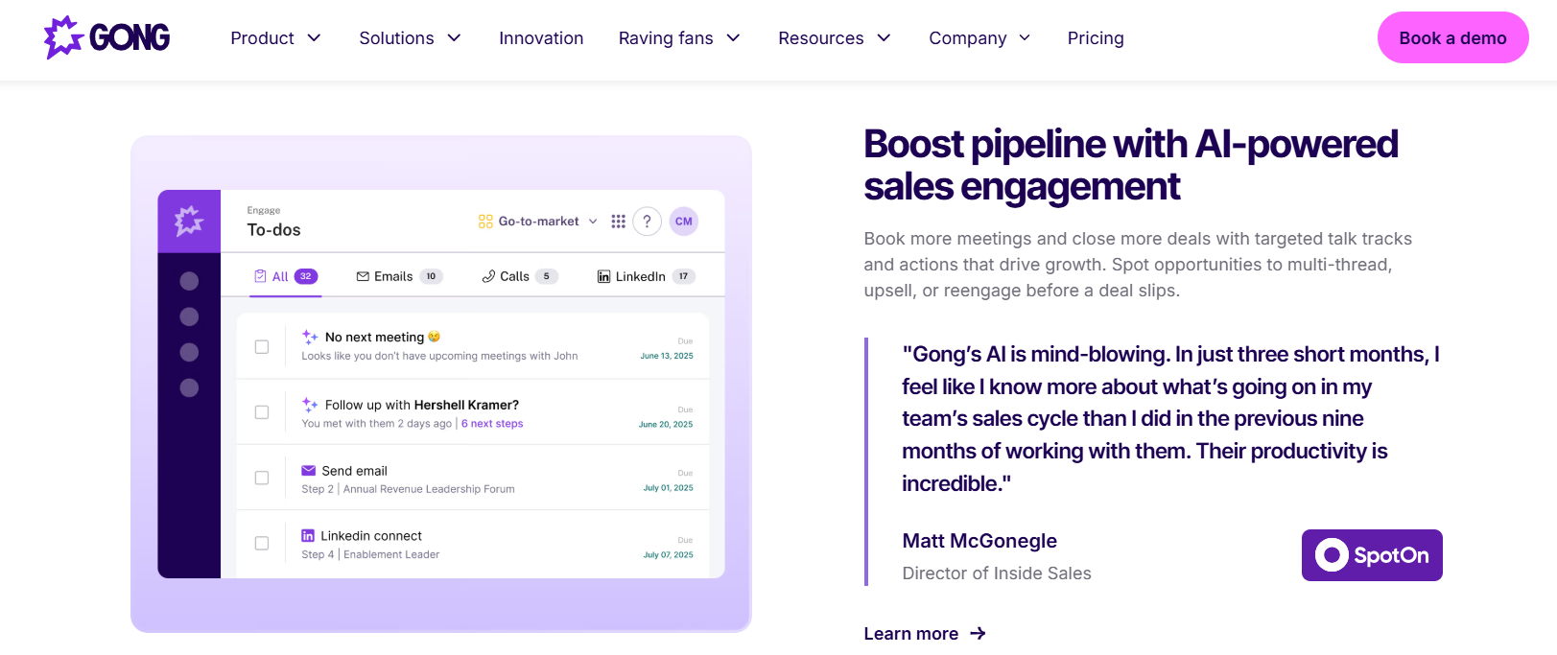Click the arrow next to Learn more
Viewport: 1557px width, 655px height.
click(x=978, y=634)
